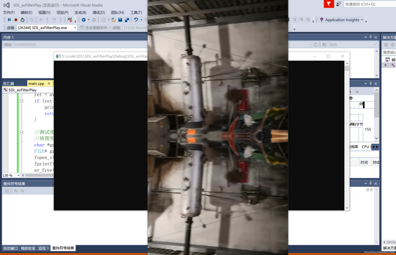The height and width of the screenshot is (255, 396).
Task: Expand the solution tree node arrow
Action: pos(386,65)
